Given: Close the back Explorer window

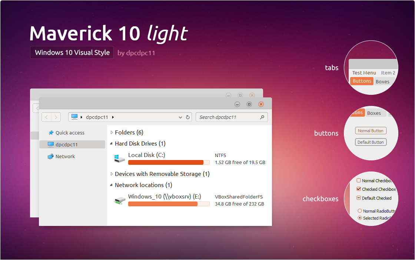Looking at the screenshot, I should [252, 95].
